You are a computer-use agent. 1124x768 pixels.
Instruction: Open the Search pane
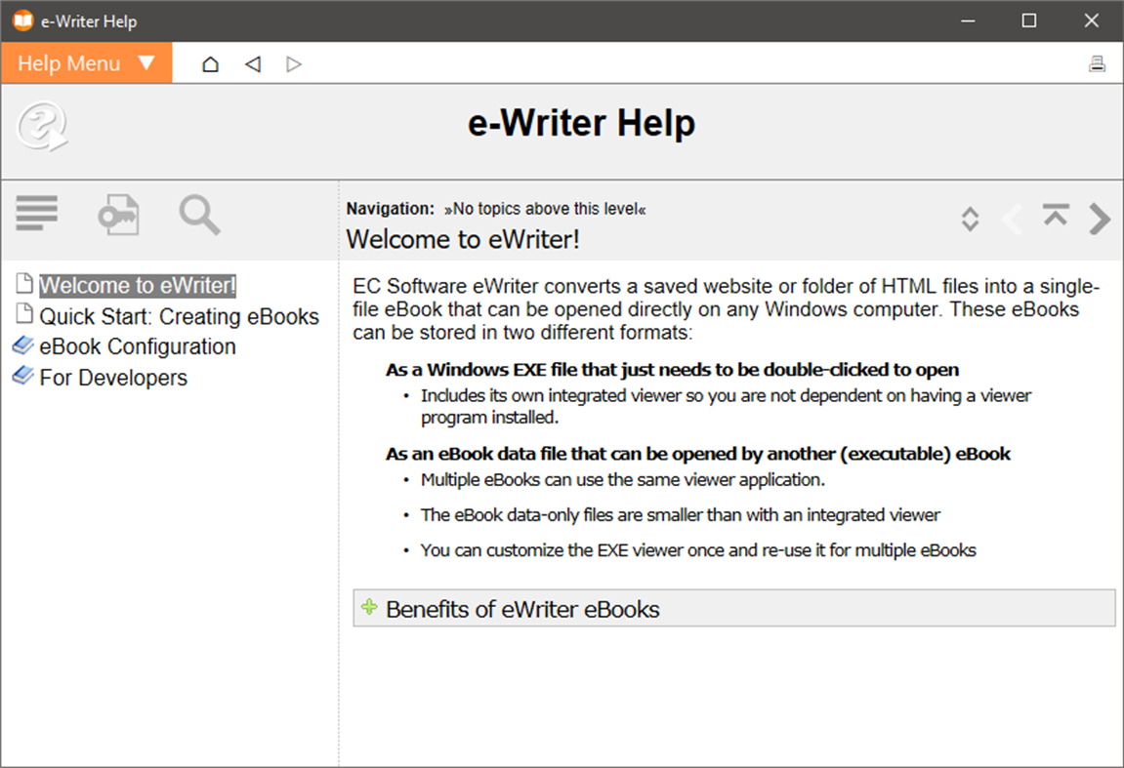(x=199, y=213)
